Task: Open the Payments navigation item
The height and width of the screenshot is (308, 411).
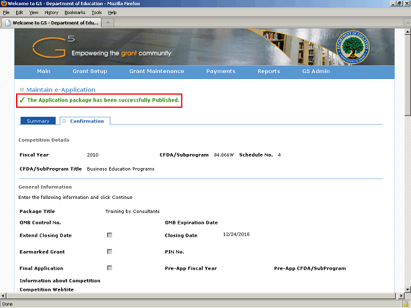Action: 221,71
